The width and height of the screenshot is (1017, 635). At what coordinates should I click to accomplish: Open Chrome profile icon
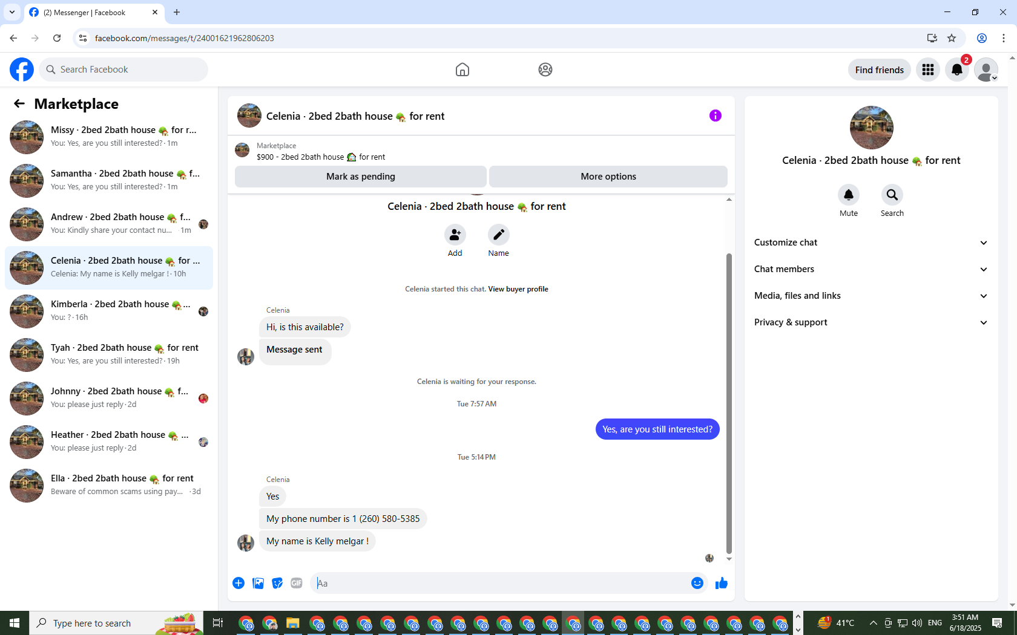(x=982, y=38)
